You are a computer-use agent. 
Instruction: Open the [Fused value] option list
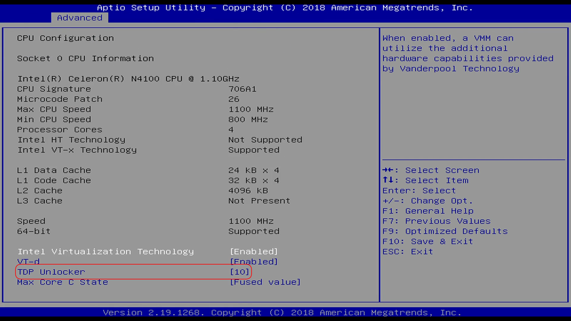click(265, 282)
